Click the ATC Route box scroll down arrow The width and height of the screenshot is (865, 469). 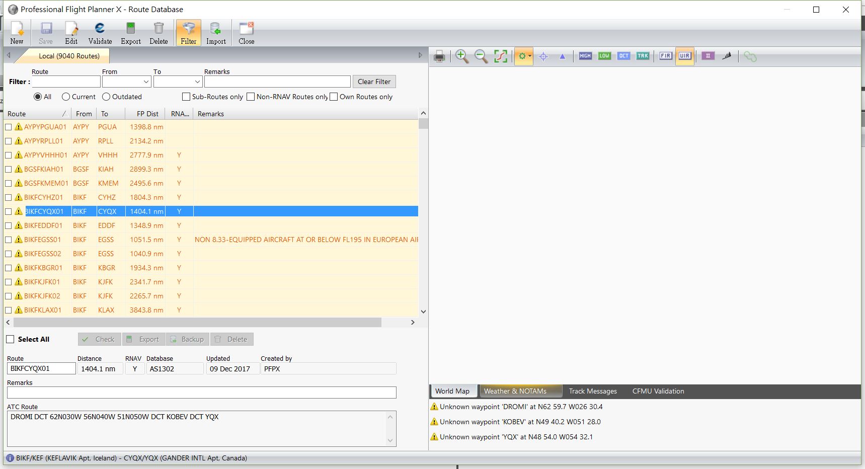390,441
